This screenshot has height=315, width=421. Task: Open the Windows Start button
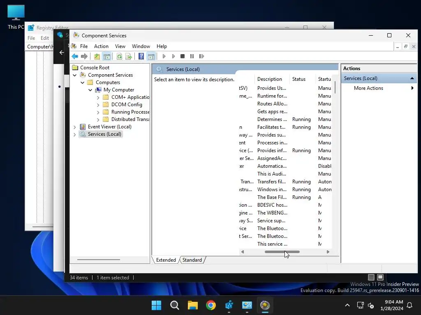coord(156,305)
